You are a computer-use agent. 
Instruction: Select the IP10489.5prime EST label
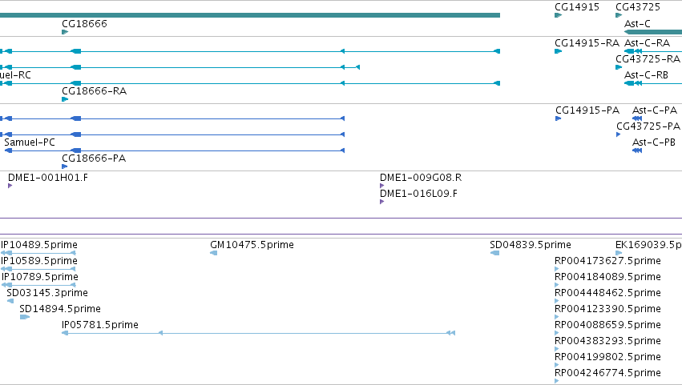[39, 245]
